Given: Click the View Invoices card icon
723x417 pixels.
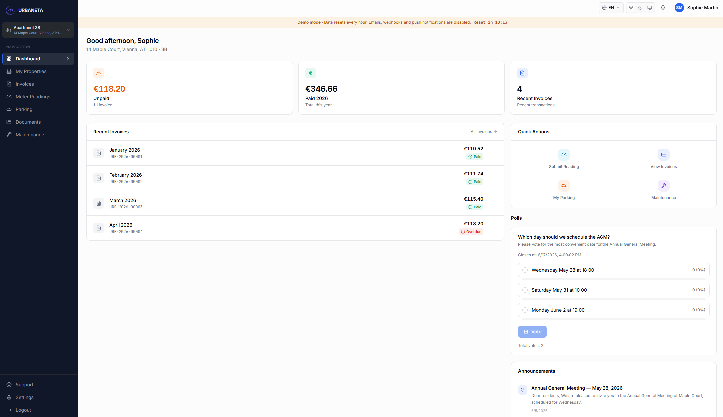Looking at the screenshot, I should tap(664, 155).
